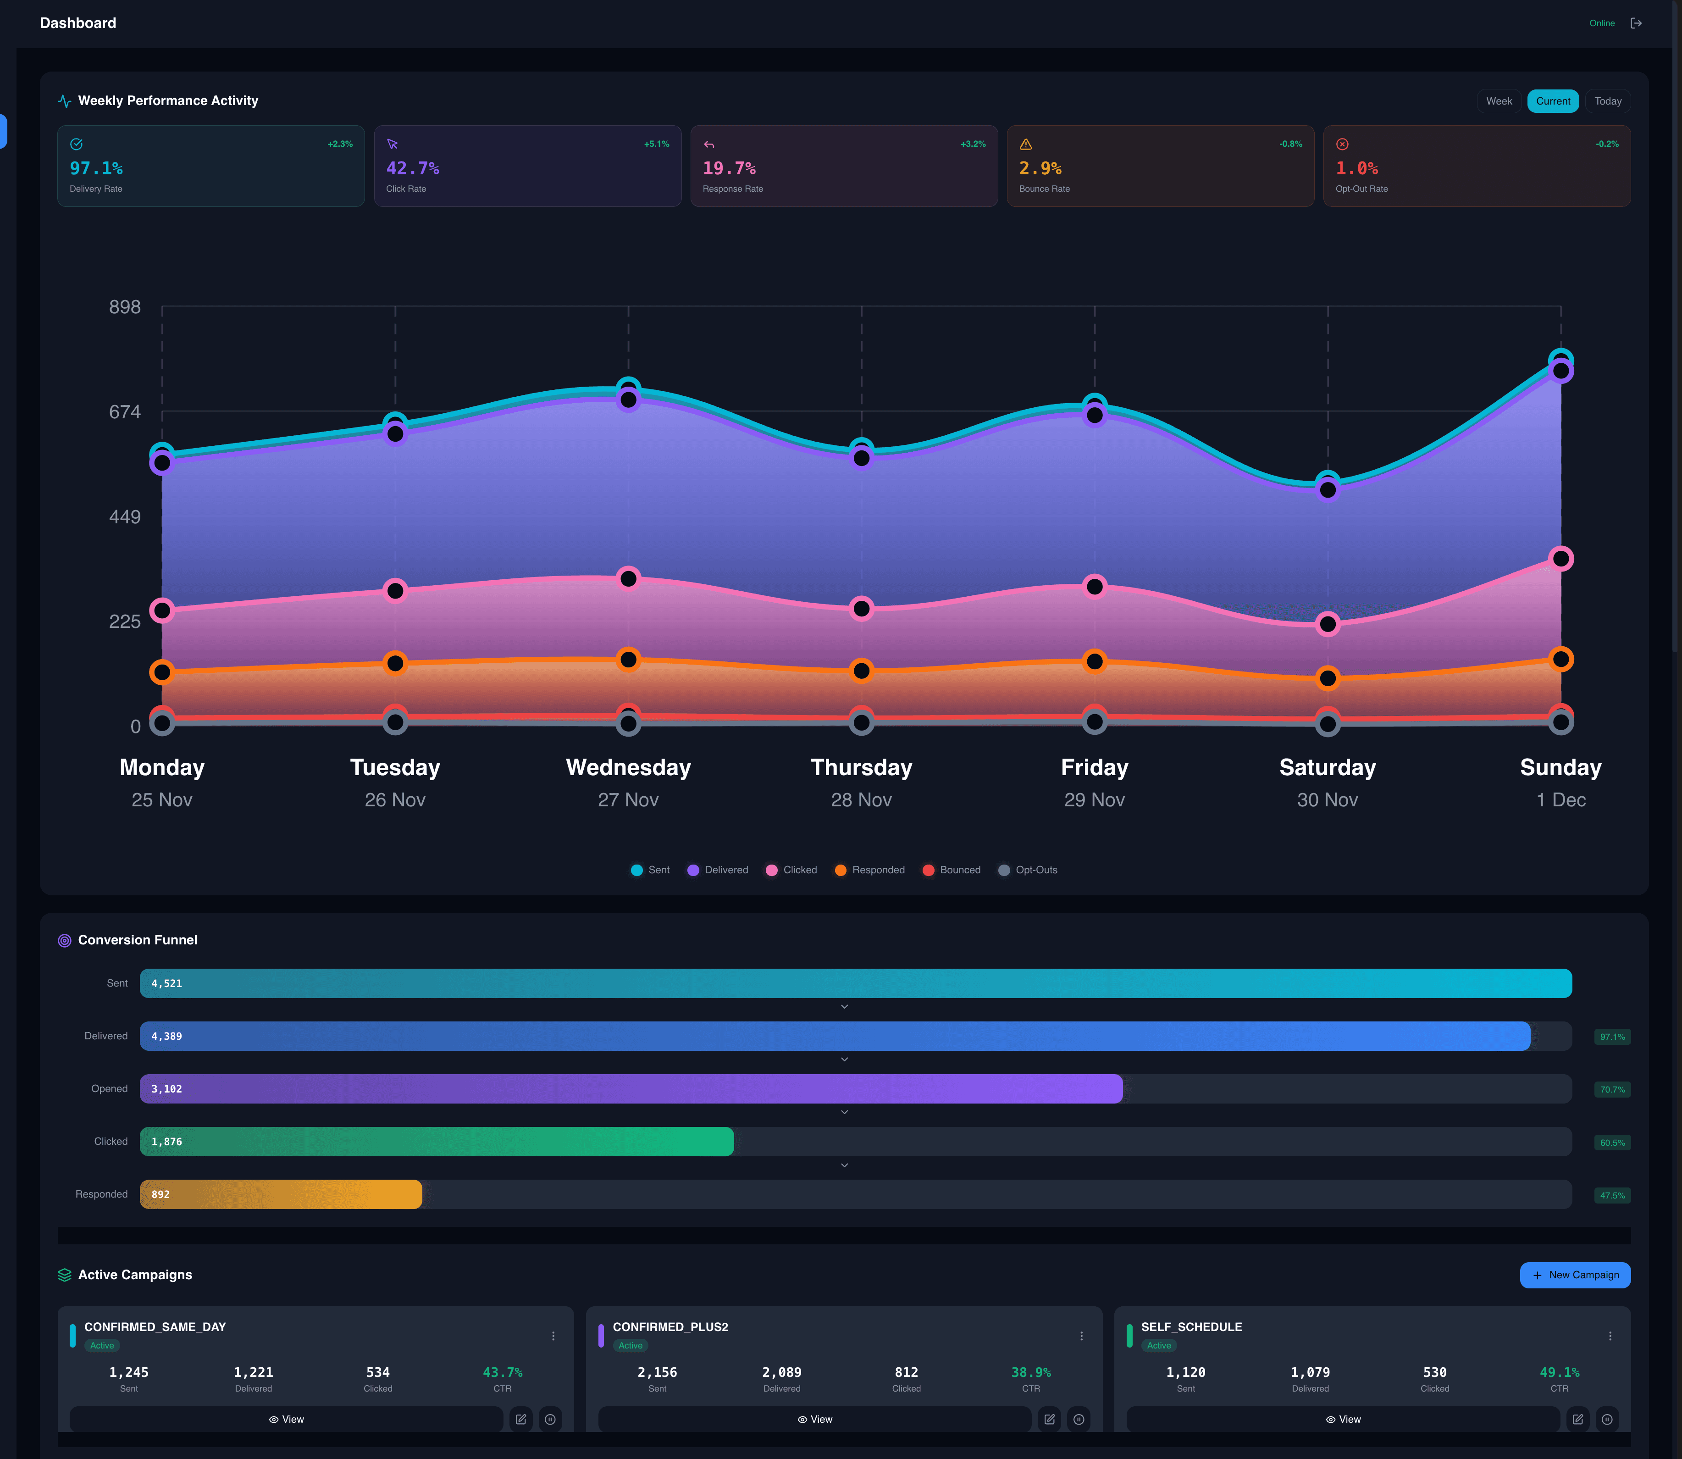View the SELF_SCHEDULE campaign
The height and width of the screenshot is (1459, 1682).
(x=1343, y=1419)
